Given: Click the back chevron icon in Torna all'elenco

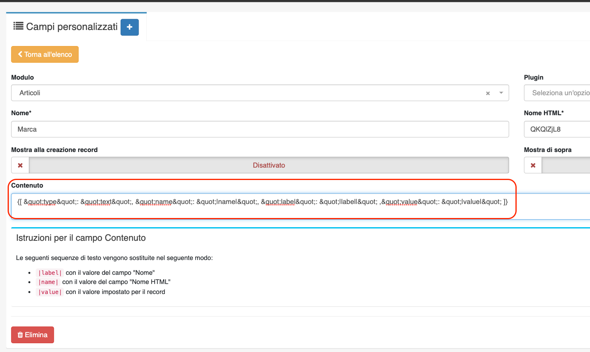Looking at the screenshot, I should click(x=20, y=54).
